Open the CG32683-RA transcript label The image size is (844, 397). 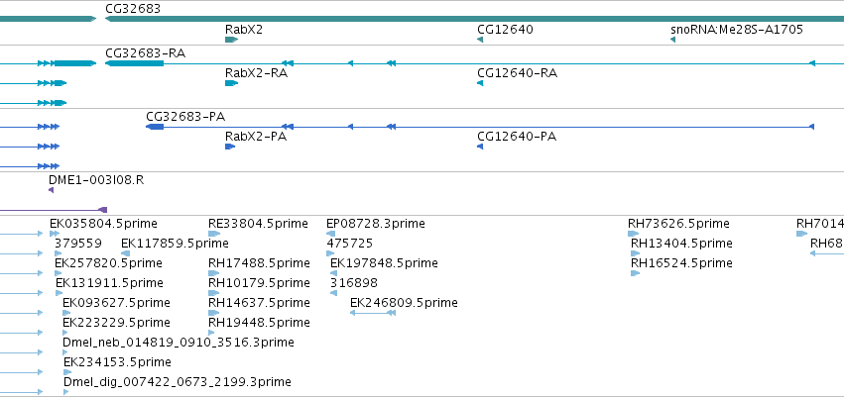[x=146, y=53]
